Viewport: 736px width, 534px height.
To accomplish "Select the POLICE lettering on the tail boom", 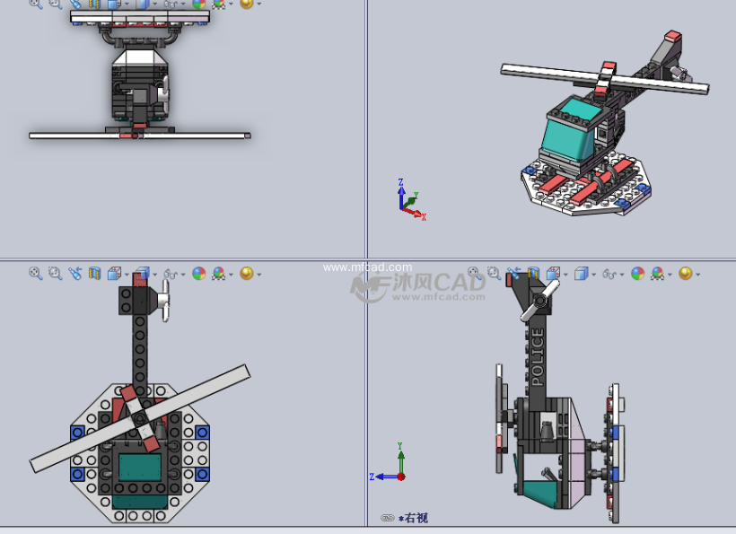I will click(538, 356).
